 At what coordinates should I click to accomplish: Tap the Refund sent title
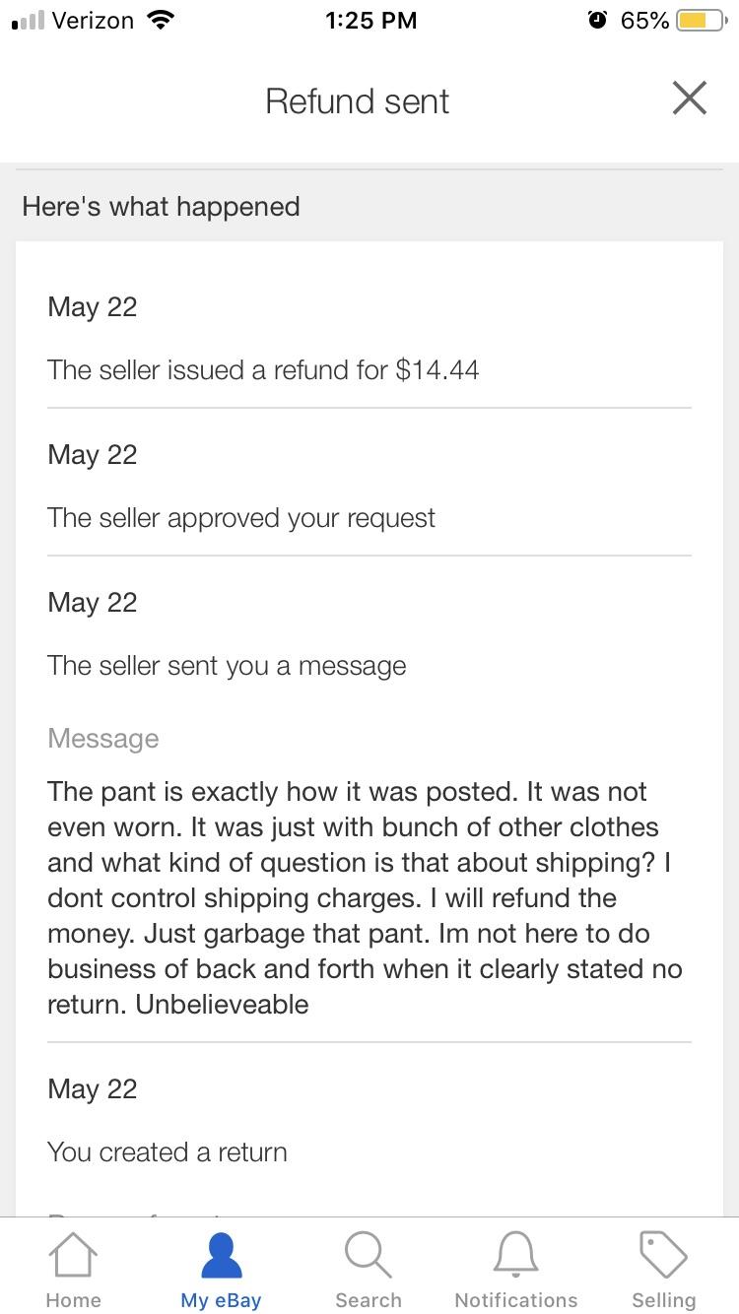356,100
